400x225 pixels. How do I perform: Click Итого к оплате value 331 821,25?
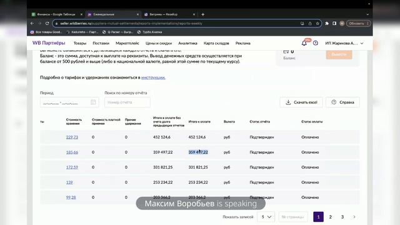click(x=198, y=167)
